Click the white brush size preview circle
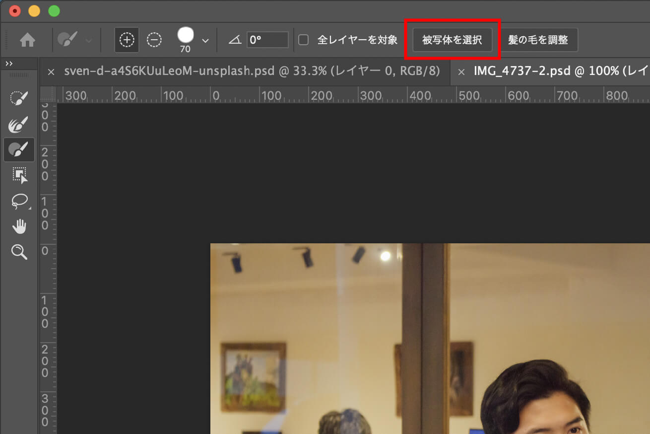 pos(186,35)
